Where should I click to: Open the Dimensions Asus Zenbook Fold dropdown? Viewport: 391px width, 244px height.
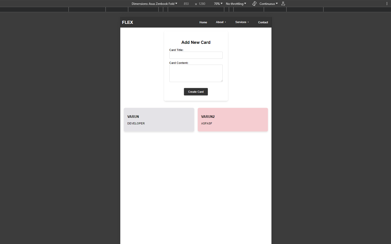(154, 4)
